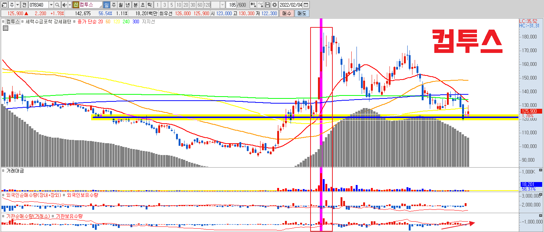Click the square marker before 거래대금 label
This screenshot has height=232, width=544.
(x=3, y=171)
